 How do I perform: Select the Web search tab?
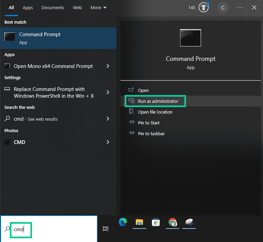pyautogui.click(x=77, y=7)
